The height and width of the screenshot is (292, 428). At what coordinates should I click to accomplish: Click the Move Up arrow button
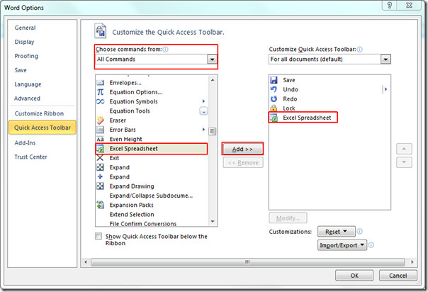coord(404,149)
